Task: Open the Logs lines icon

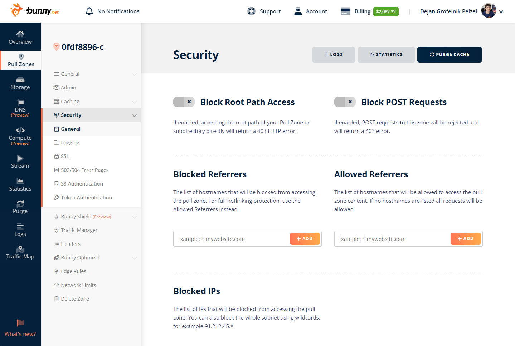Action: click(x=20, y=227)
